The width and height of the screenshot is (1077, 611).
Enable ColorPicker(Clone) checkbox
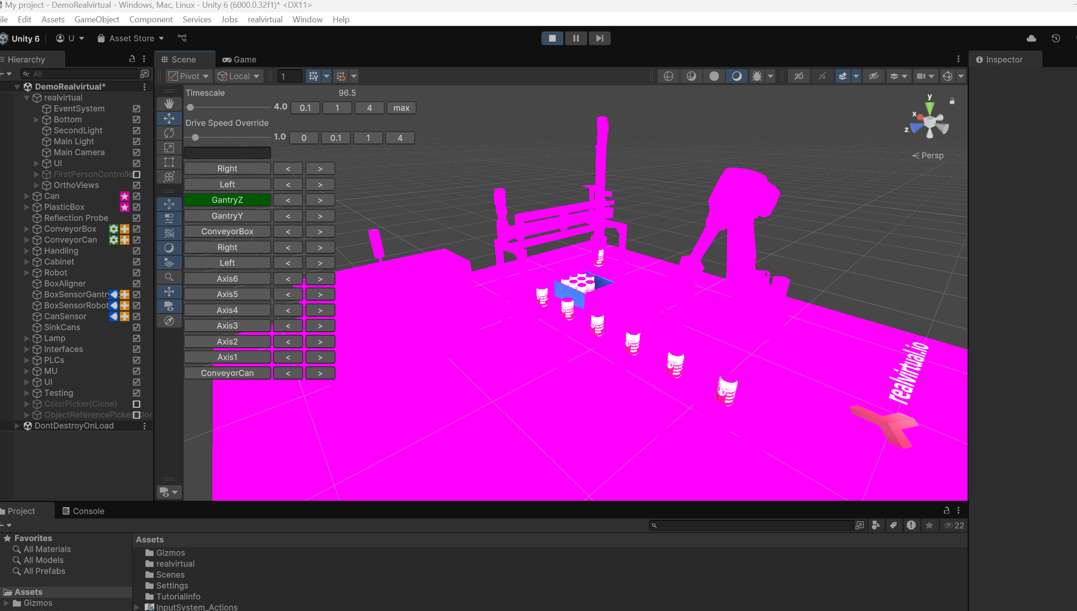(136, 404)
